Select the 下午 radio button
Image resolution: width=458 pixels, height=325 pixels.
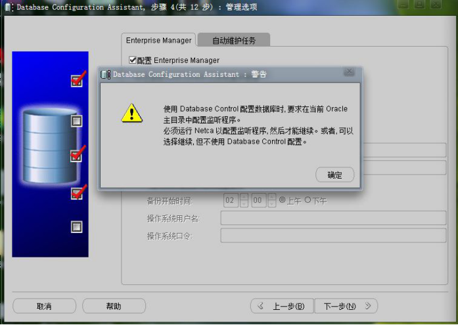308,200
